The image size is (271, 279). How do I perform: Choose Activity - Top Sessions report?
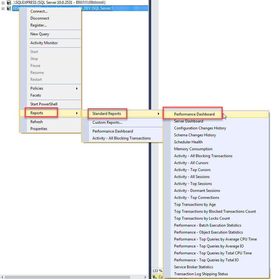click(x=193, y=184)
